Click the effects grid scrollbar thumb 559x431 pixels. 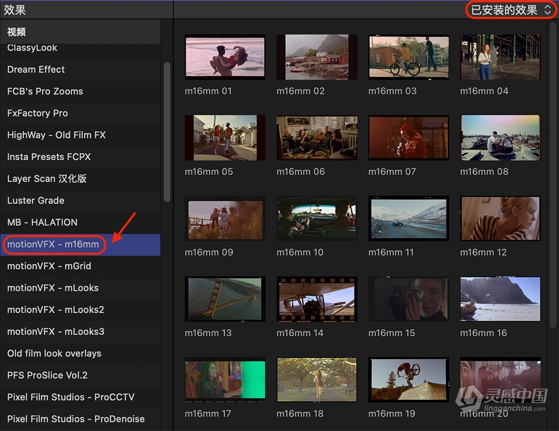pyautogui.click(x=553, y=174)
